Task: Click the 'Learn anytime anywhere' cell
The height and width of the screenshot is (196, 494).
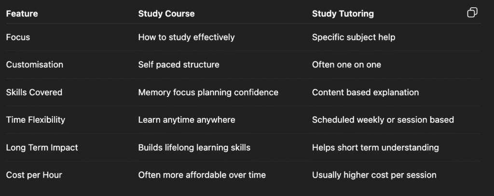Action: point(187,119)
